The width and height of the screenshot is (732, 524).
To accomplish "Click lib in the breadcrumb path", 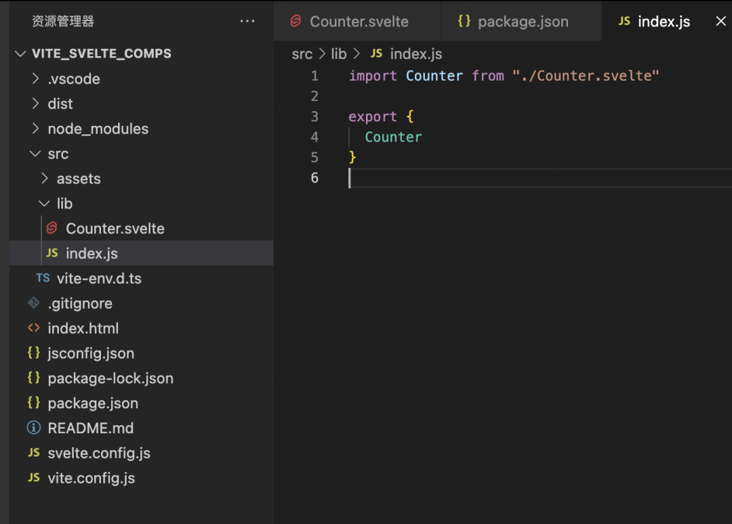I will [x=339, y=54].
